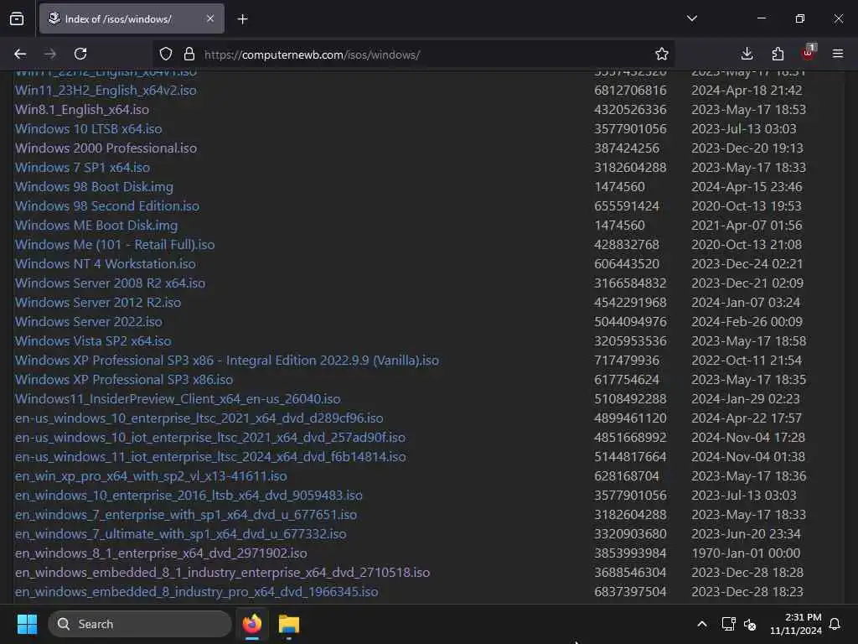The image size is (858, 644).
Task: Go back one page
Action: pyautogui.click(x=20, y=54)
